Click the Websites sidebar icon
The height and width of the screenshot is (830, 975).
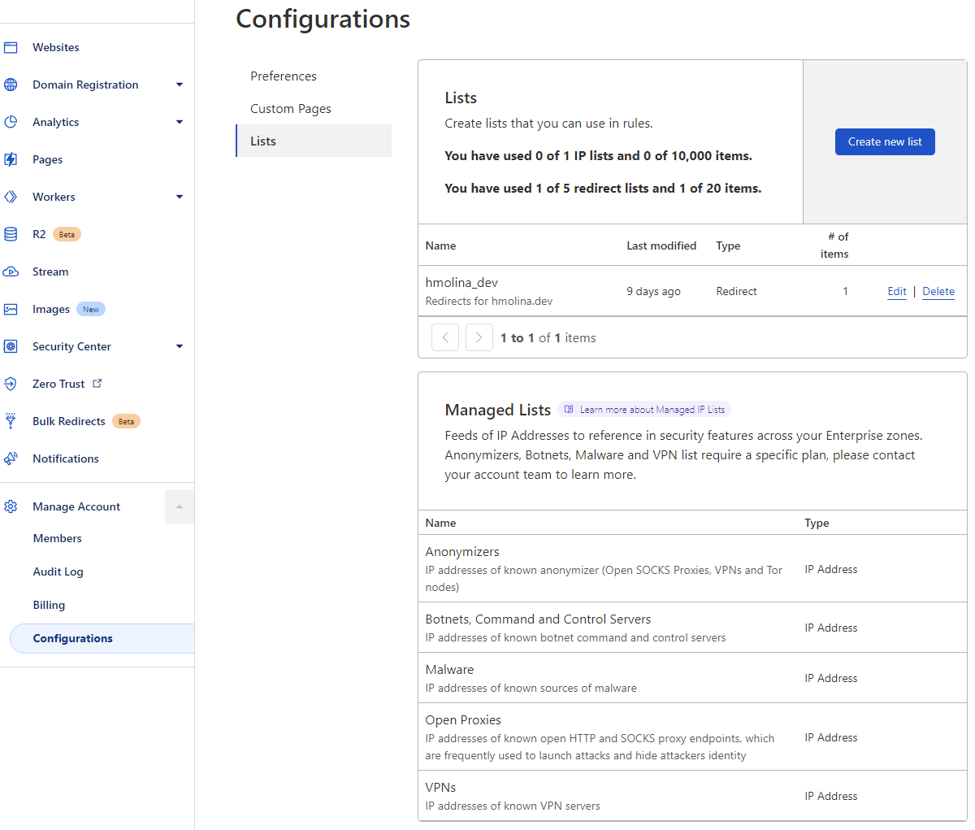click(x=11, y=47)
